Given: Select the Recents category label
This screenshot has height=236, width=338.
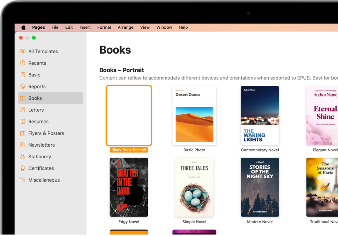Looking at the screenshot, I should (37, 63).
